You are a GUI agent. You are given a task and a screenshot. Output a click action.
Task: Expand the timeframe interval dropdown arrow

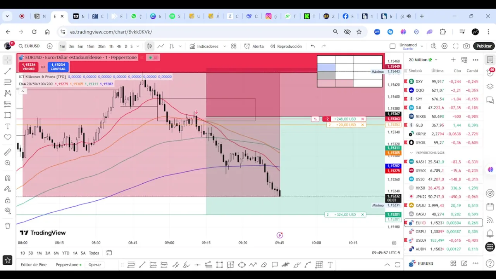(x=138, y=46)
